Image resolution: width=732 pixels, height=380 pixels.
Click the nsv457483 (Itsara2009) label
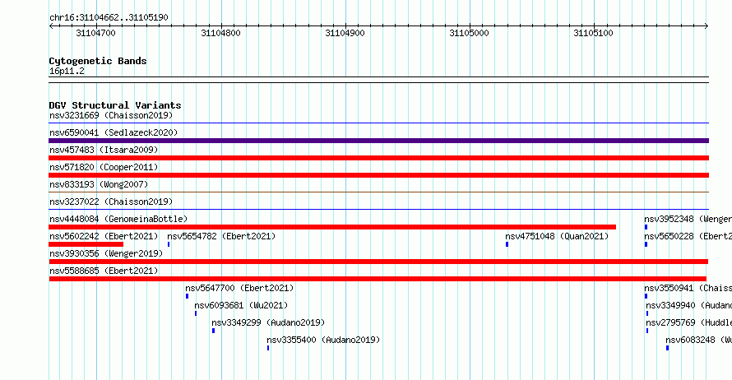(104, 150)
